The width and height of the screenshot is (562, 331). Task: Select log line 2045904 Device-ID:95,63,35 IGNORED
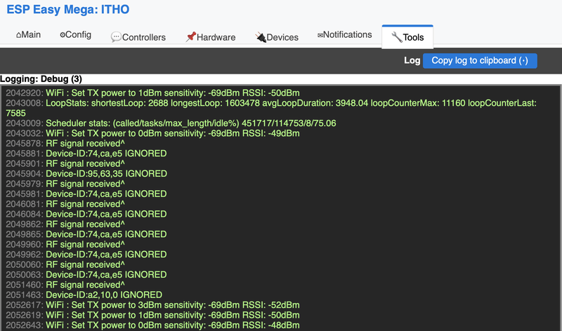tap(86, 174)
